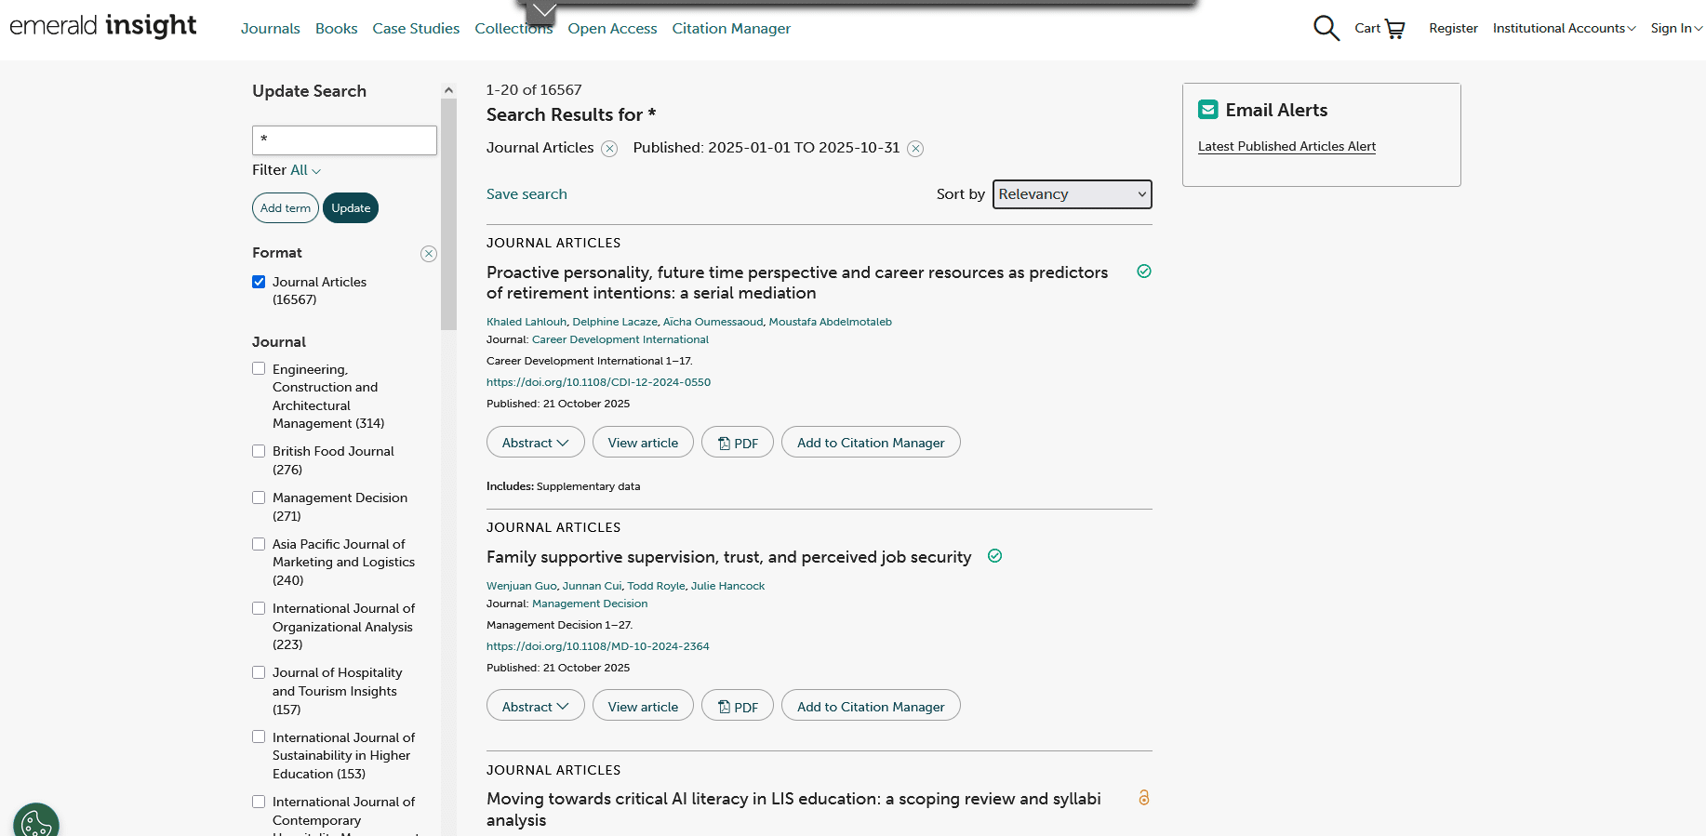Check the British Food Journal filter
This screenshot has width=1706, height=836.
point(259,451)
